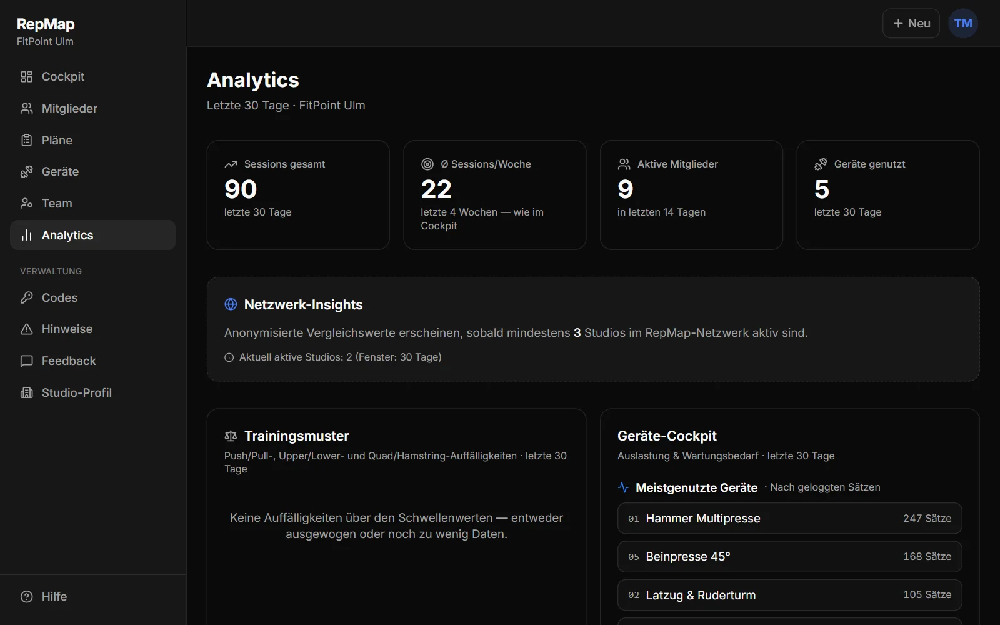Click the Team user-settings icon
The width and height of the screenshot is (1000, 625).
(26, 203)
